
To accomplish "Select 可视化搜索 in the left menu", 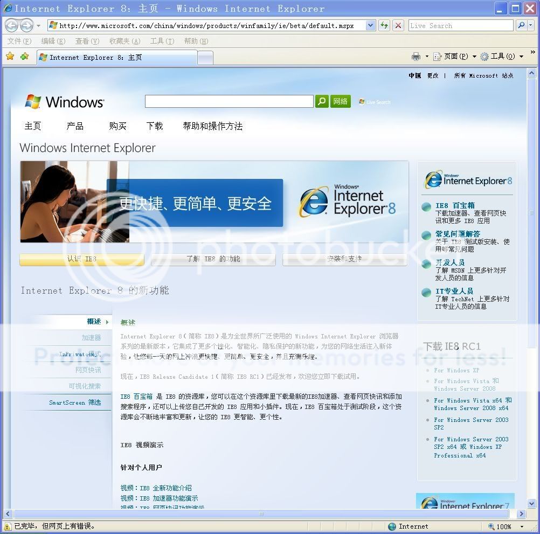I will (85, 386).
